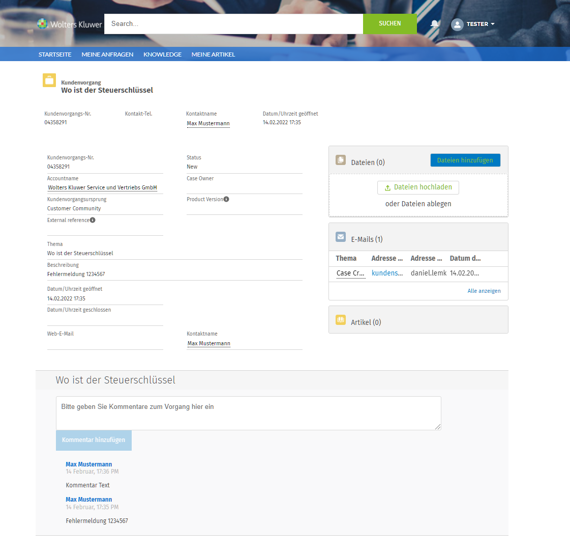Open the notifications bell
570x550 pixels.
tap(434, 24)
